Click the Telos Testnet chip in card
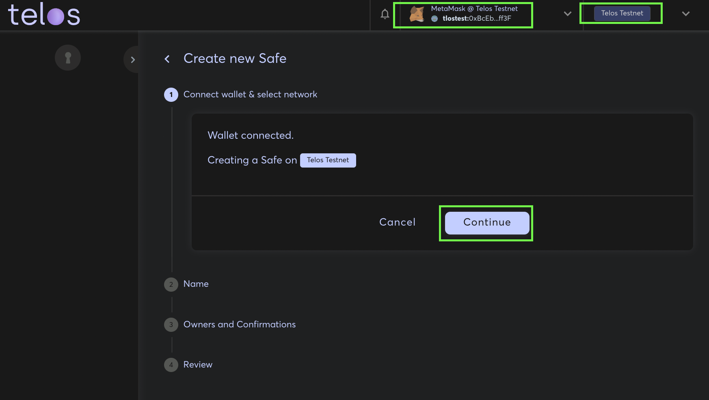The image size is (709, 400). (x=328, y=160)
